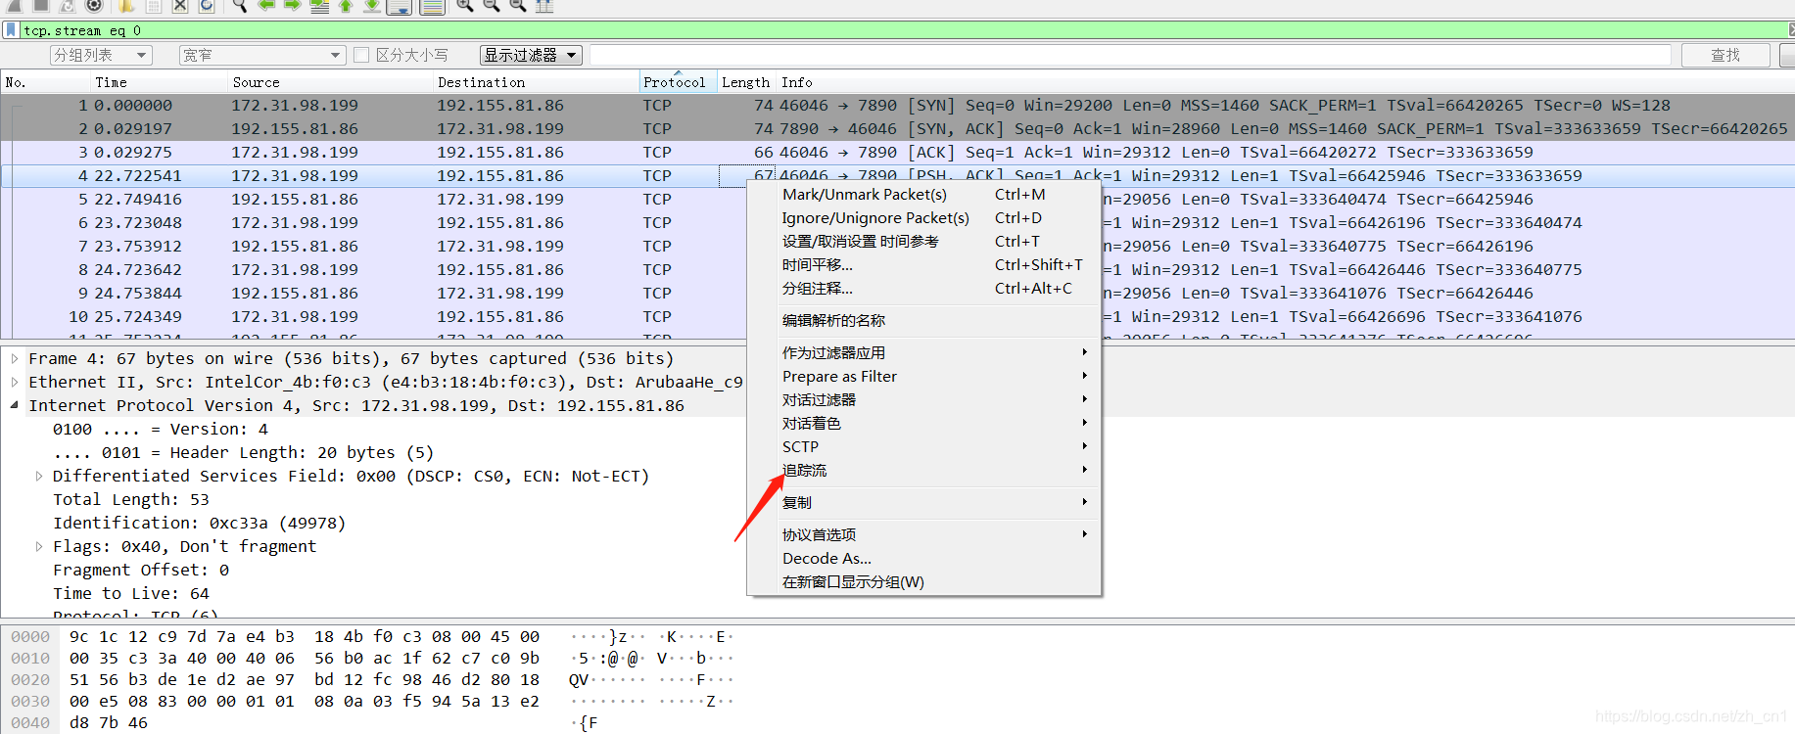This screenshot has height=734, width=1795.
Task: Sort by Source column header
Action: (x=330, y=82)
